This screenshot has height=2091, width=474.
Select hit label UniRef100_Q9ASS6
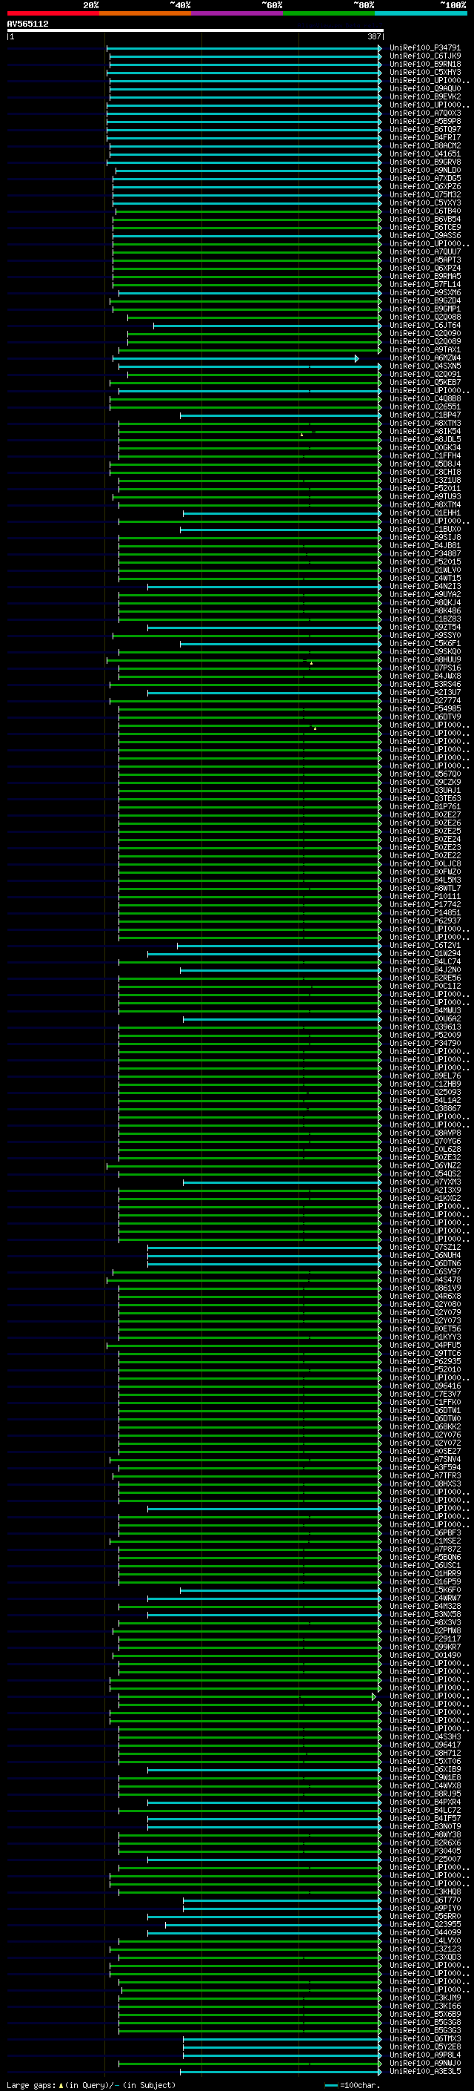425,235
